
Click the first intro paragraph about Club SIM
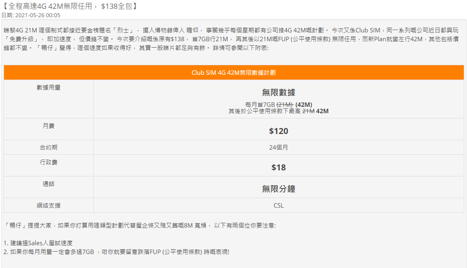tap(231, 39)
